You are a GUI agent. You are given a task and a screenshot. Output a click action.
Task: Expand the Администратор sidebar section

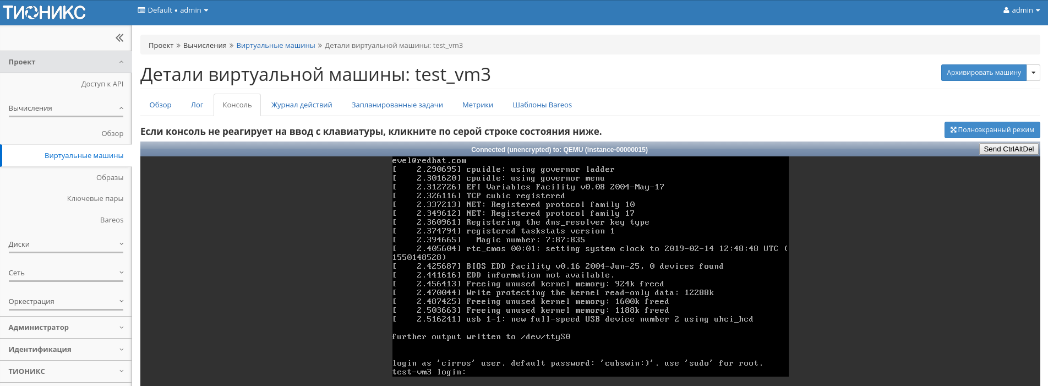coord(66,327)
